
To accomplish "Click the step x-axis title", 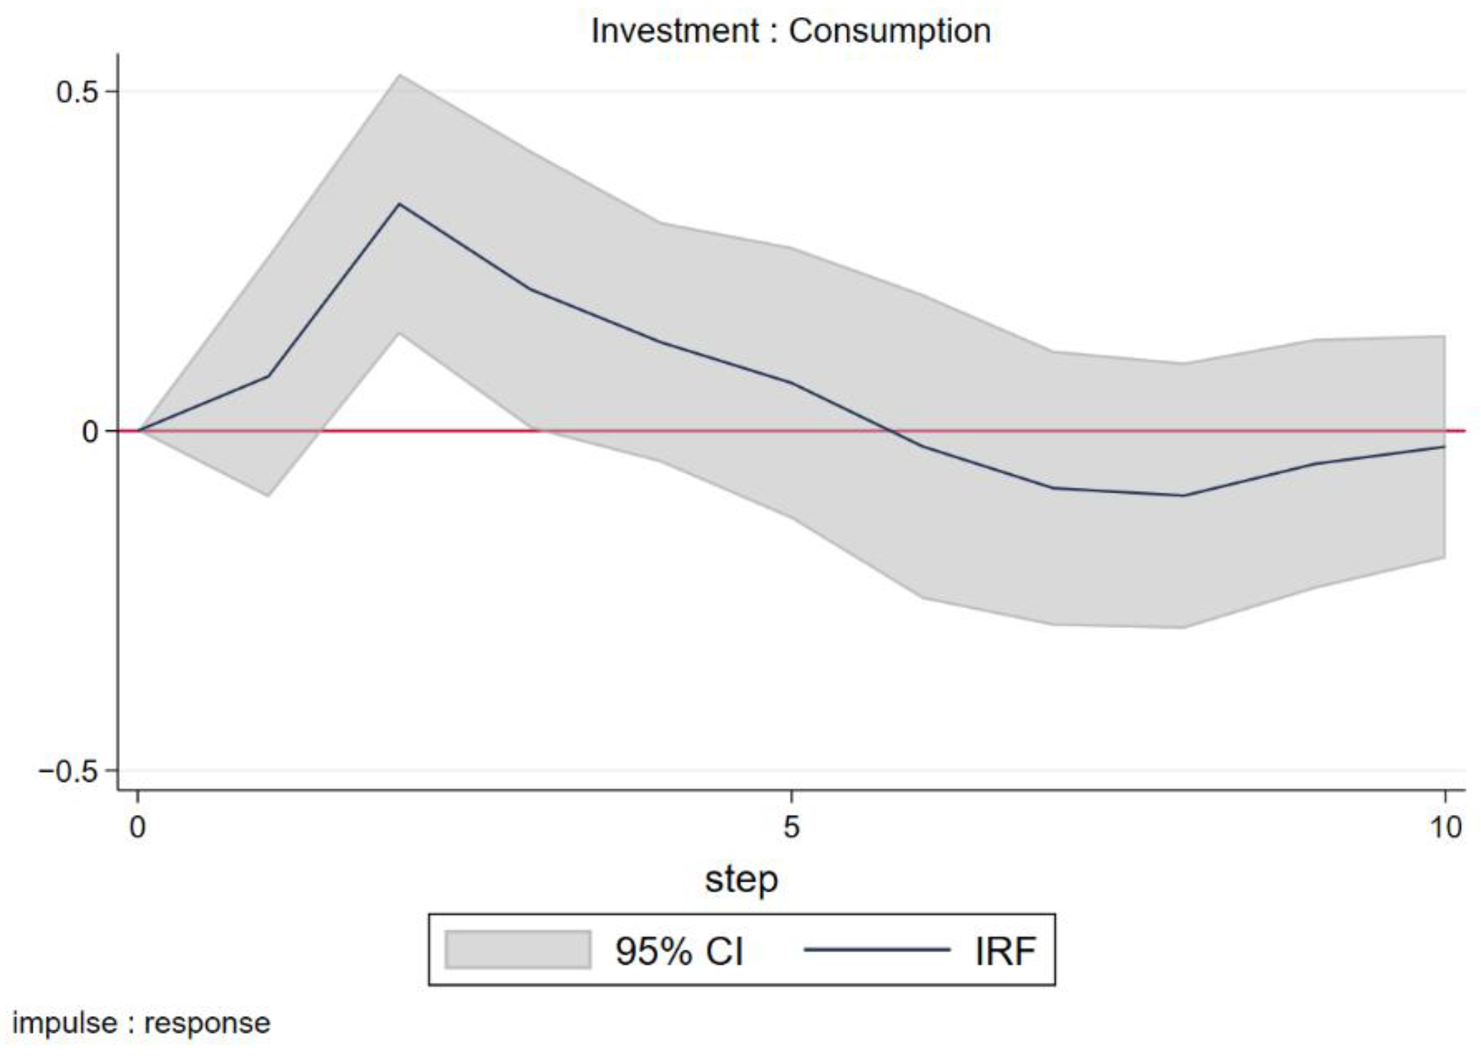I will pos(741,880).
